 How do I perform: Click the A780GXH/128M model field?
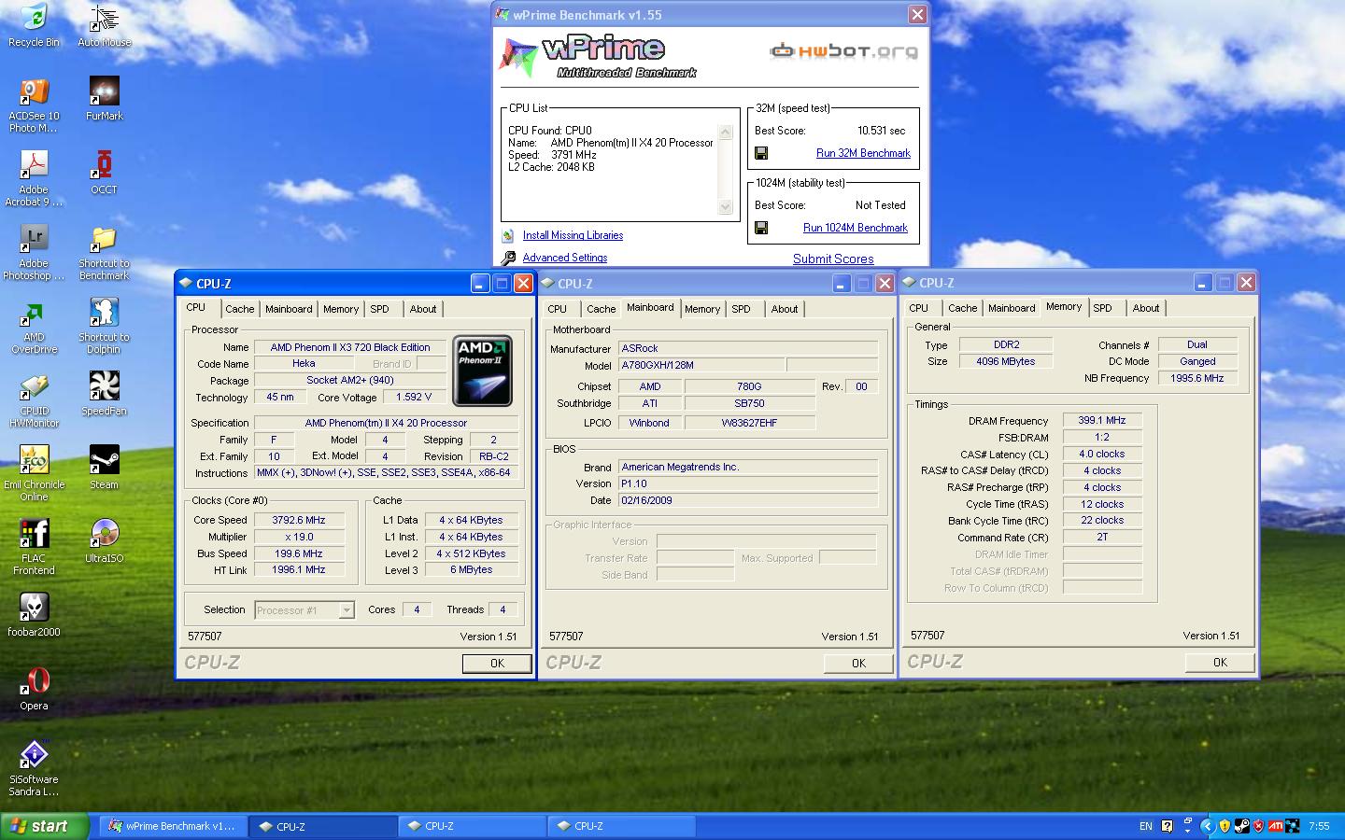[701, 365]
